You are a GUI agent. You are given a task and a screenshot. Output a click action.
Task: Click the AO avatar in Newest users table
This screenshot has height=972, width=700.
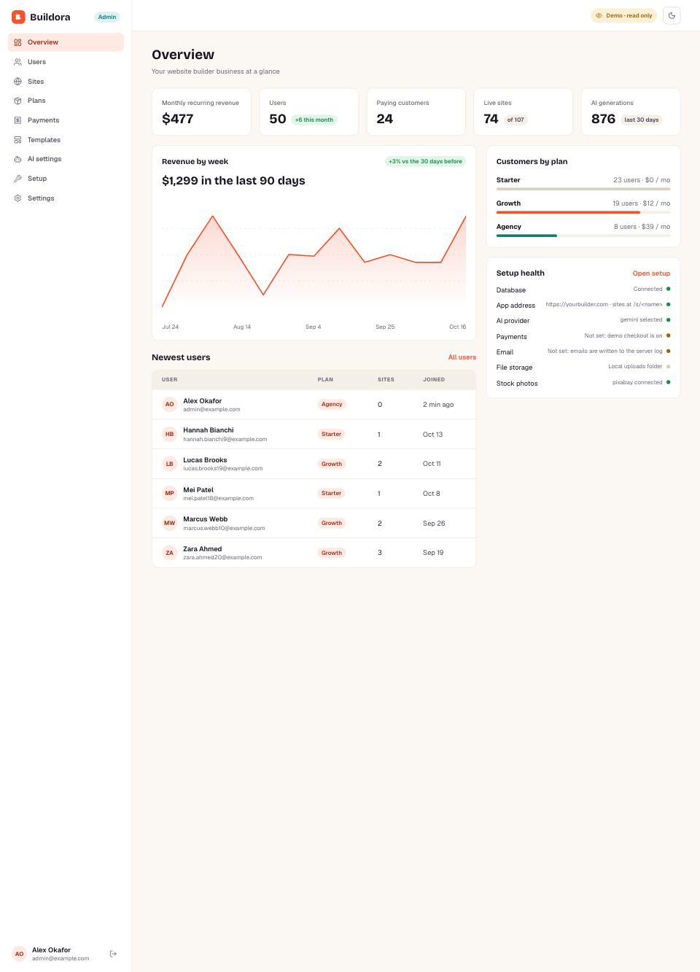(169, 404)
